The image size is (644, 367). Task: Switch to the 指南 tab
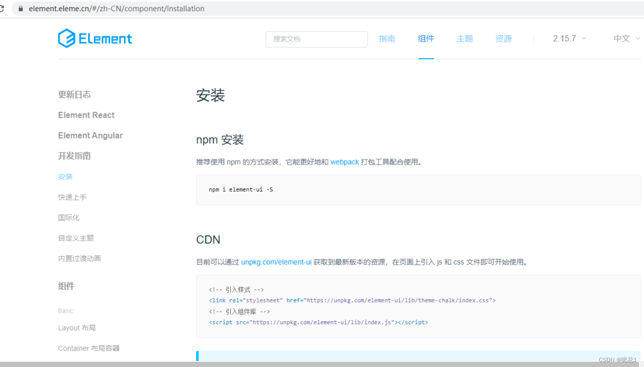coord(387,39)
